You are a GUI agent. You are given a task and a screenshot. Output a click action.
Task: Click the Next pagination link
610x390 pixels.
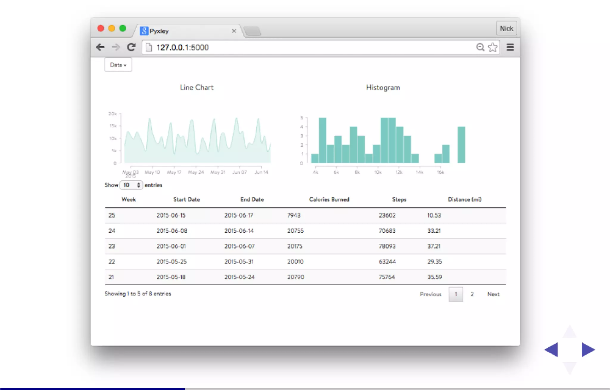(493, 294)
